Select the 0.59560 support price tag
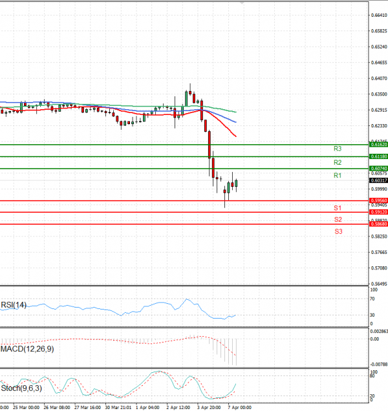 [378, 200]
